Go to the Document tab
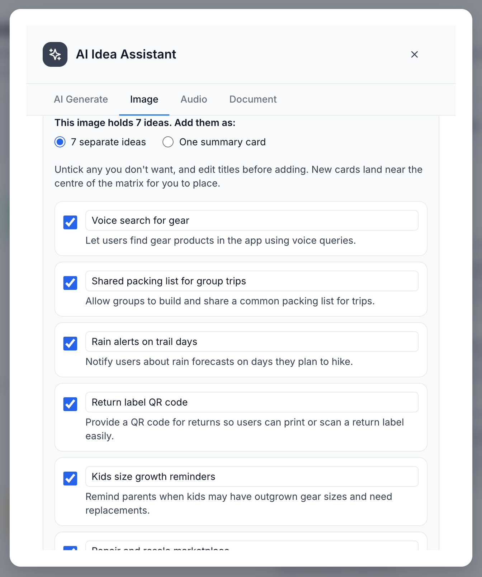This screenshot has width=482, height=577. [253, 99]
